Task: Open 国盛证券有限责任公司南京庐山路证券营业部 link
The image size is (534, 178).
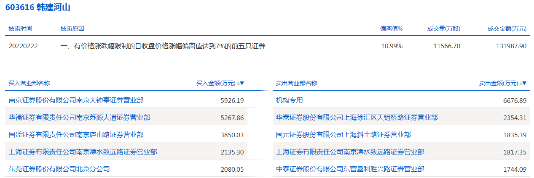Action: [76, 135]
